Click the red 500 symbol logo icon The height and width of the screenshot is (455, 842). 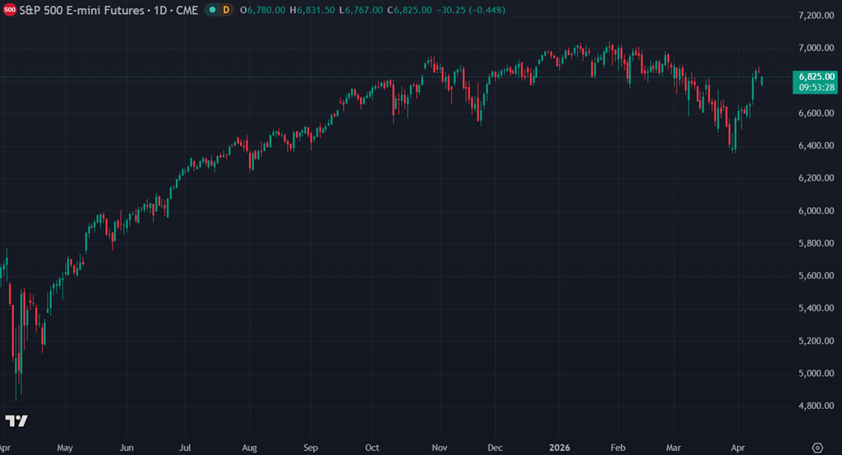pyautogui.click(x=9, y=10)
